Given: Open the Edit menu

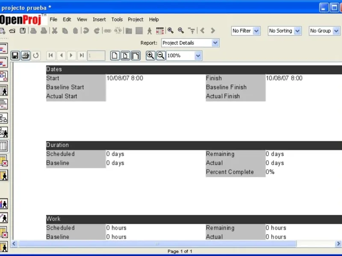Looking at the screenshot, I should tap(67, 20).
